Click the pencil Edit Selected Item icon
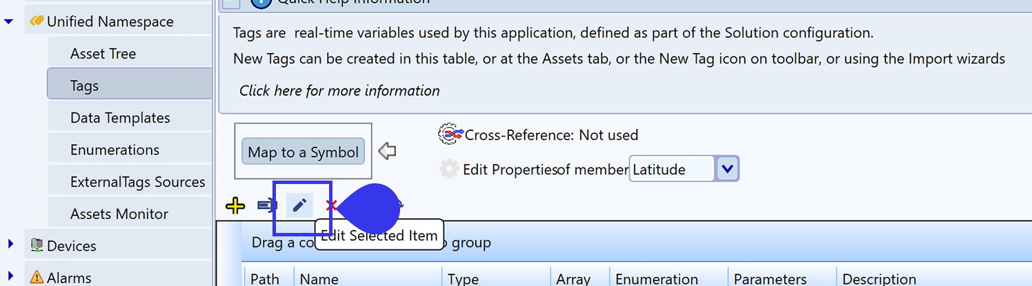1032x286 pixels. click(x=299, y=205)
